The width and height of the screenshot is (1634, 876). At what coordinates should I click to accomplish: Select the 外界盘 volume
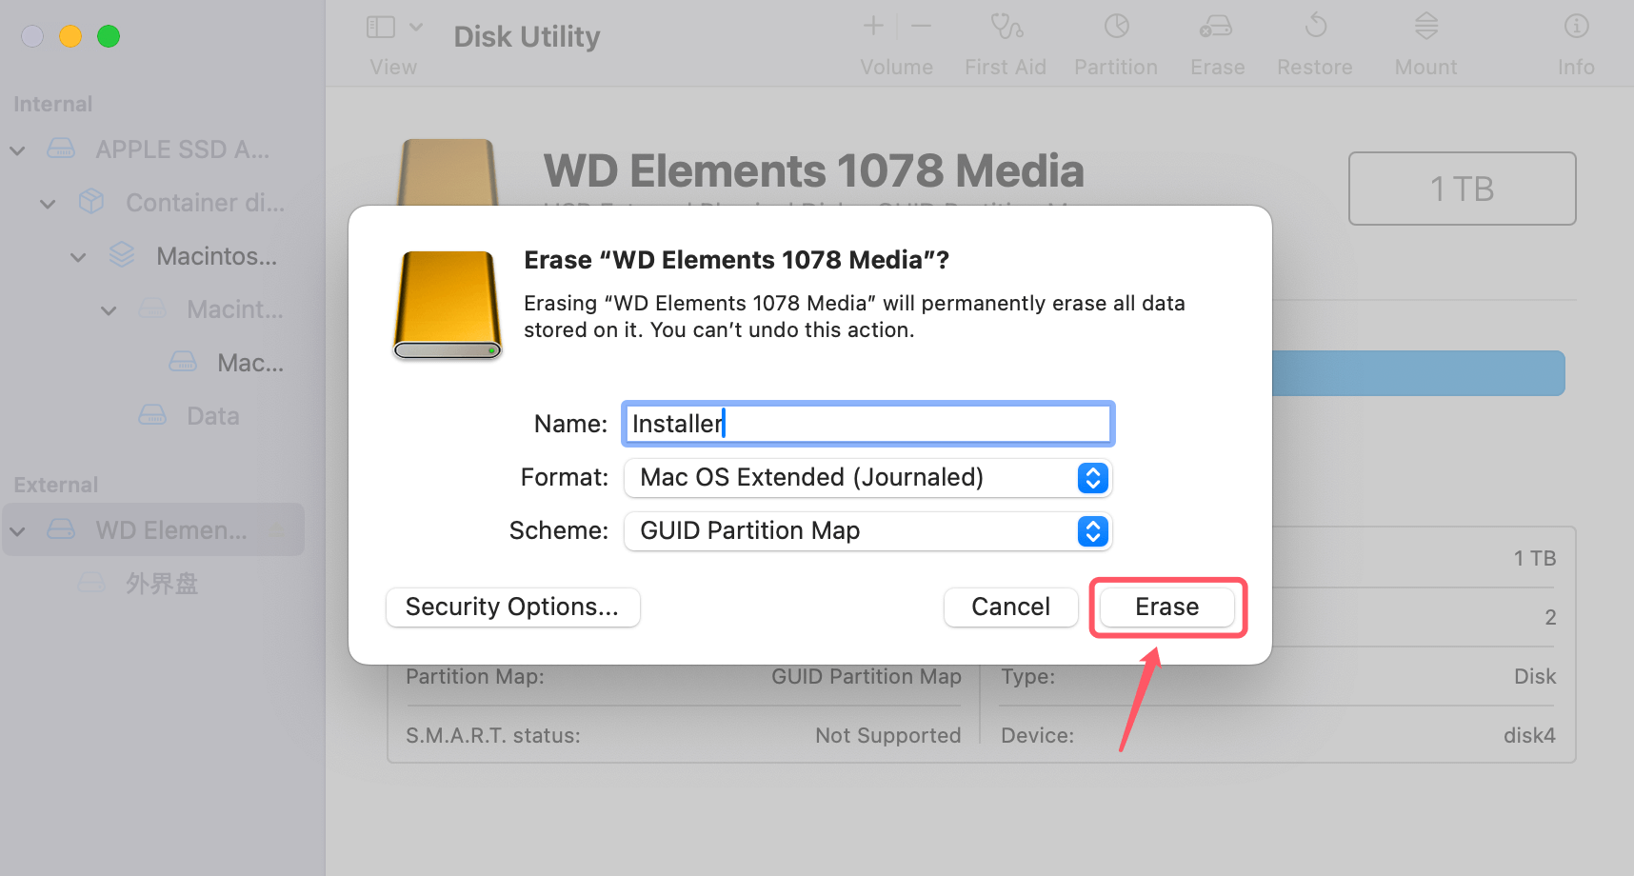point(162,583)
